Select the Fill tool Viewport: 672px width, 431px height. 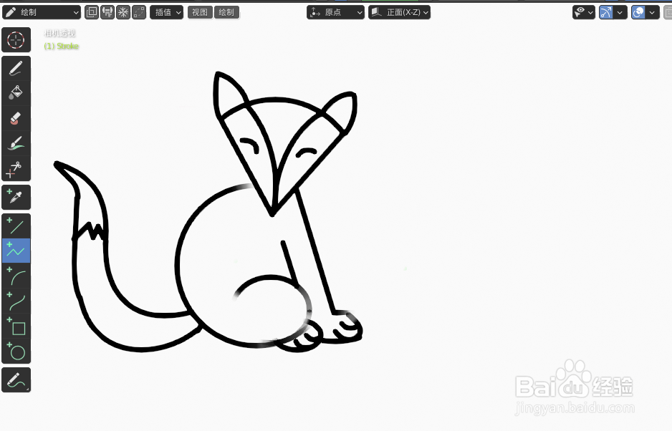click(x=16, y=92)
